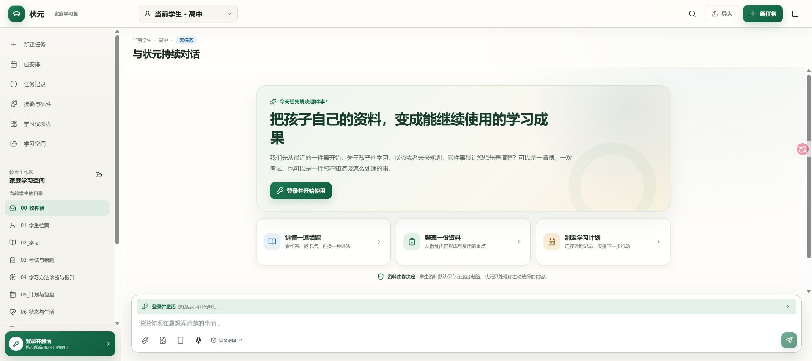Click the 家庭学习版 label
Image resolution: width=812 pixels, height=361 pixels.
click(x=66, y=14)
